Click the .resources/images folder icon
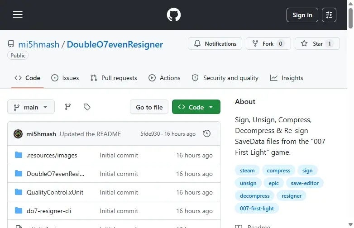The height and width of the screenshot is (228, 354). pyautogui.click(x=19, y=155)
